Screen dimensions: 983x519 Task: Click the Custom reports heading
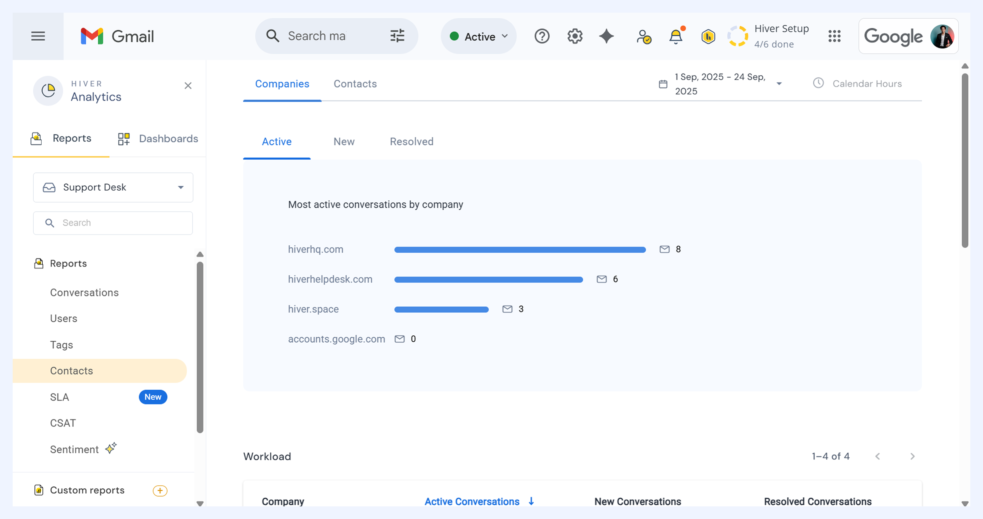[87, 490]
